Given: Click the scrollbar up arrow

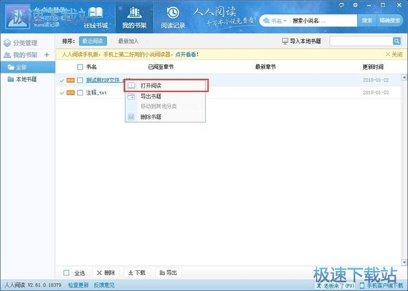Looking at the screenshot, I should [404, 77].
